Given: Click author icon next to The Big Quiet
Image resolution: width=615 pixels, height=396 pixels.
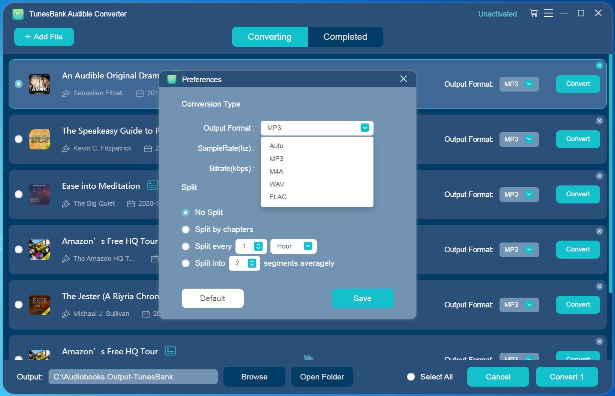Looking at the screenshot, I should pos(66,203).
